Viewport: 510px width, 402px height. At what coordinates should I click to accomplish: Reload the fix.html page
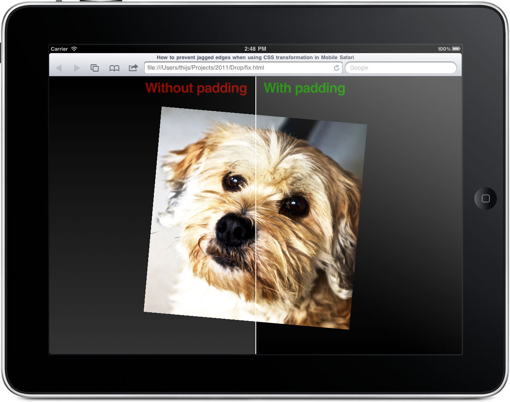click(x=337, y=68)
